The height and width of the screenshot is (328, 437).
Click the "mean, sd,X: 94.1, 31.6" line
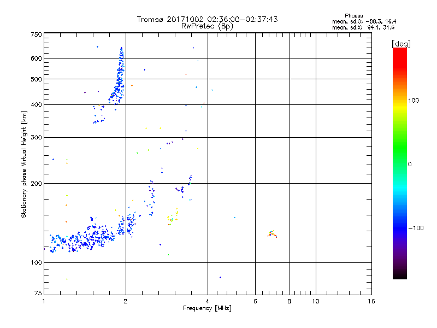[363, 27]
